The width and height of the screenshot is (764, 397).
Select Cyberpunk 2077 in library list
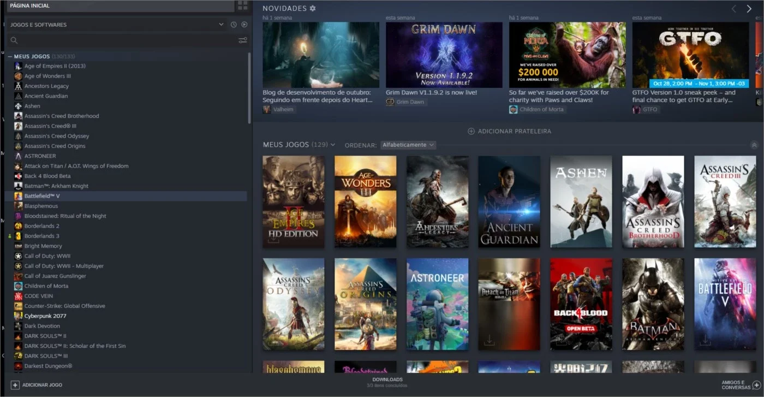(45, 316)
